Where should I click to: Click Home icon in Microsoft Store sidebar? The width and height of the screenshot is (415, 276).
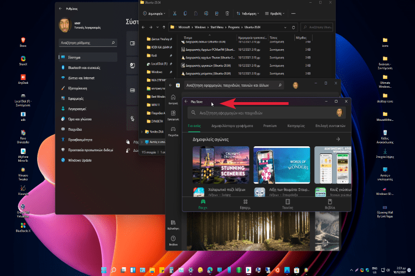pyautogui.click(x=173, y=99)
